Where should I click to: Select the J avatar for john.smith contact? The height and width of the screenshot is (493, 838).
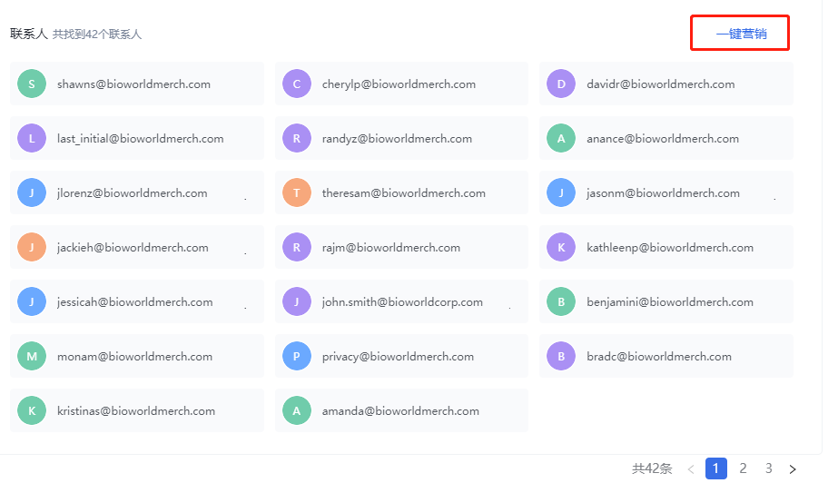coord(297,301)
